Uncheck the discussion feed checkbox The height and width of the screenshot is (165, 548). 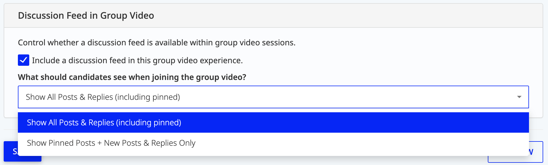pyautogui.click(x=23, y=60)
